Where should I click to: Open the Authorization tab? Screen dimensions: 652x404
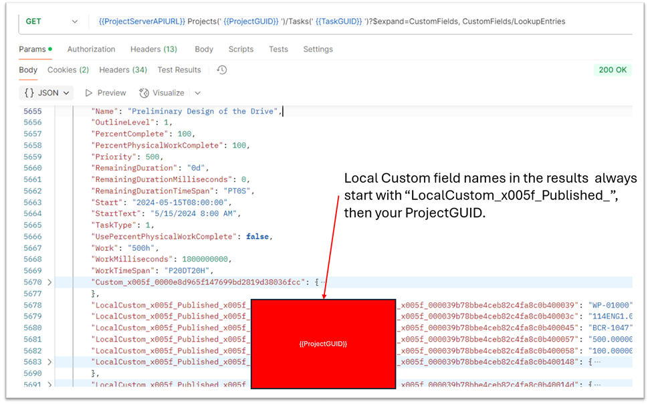click(91, 49)
